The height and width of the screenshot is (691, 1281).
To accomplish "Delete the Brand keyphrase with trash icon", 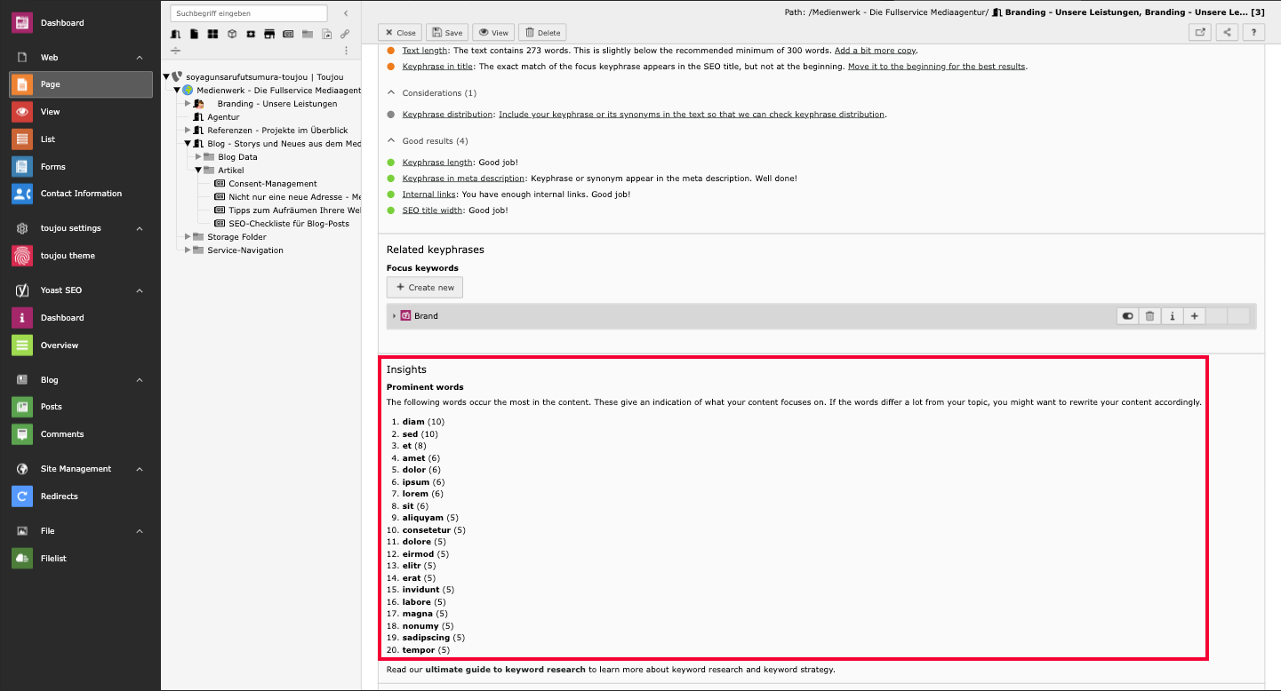I will pos(1149,316).
